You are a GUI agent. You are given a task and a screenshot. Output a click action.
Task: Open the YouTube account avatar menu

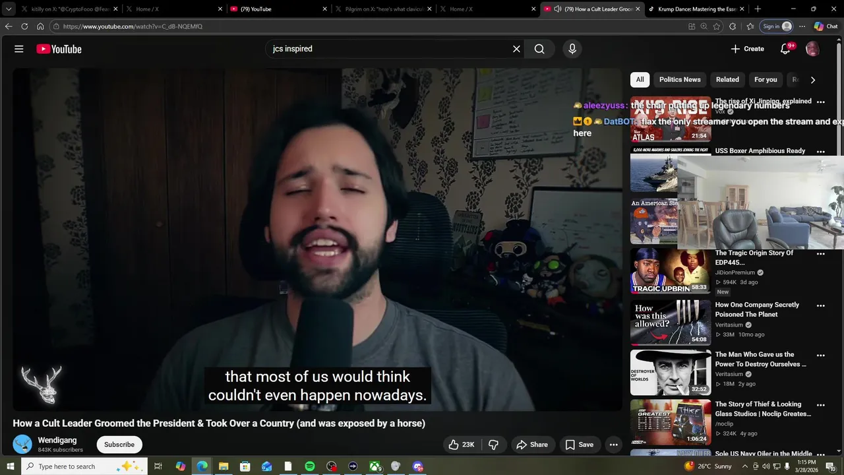click(812, 49)
